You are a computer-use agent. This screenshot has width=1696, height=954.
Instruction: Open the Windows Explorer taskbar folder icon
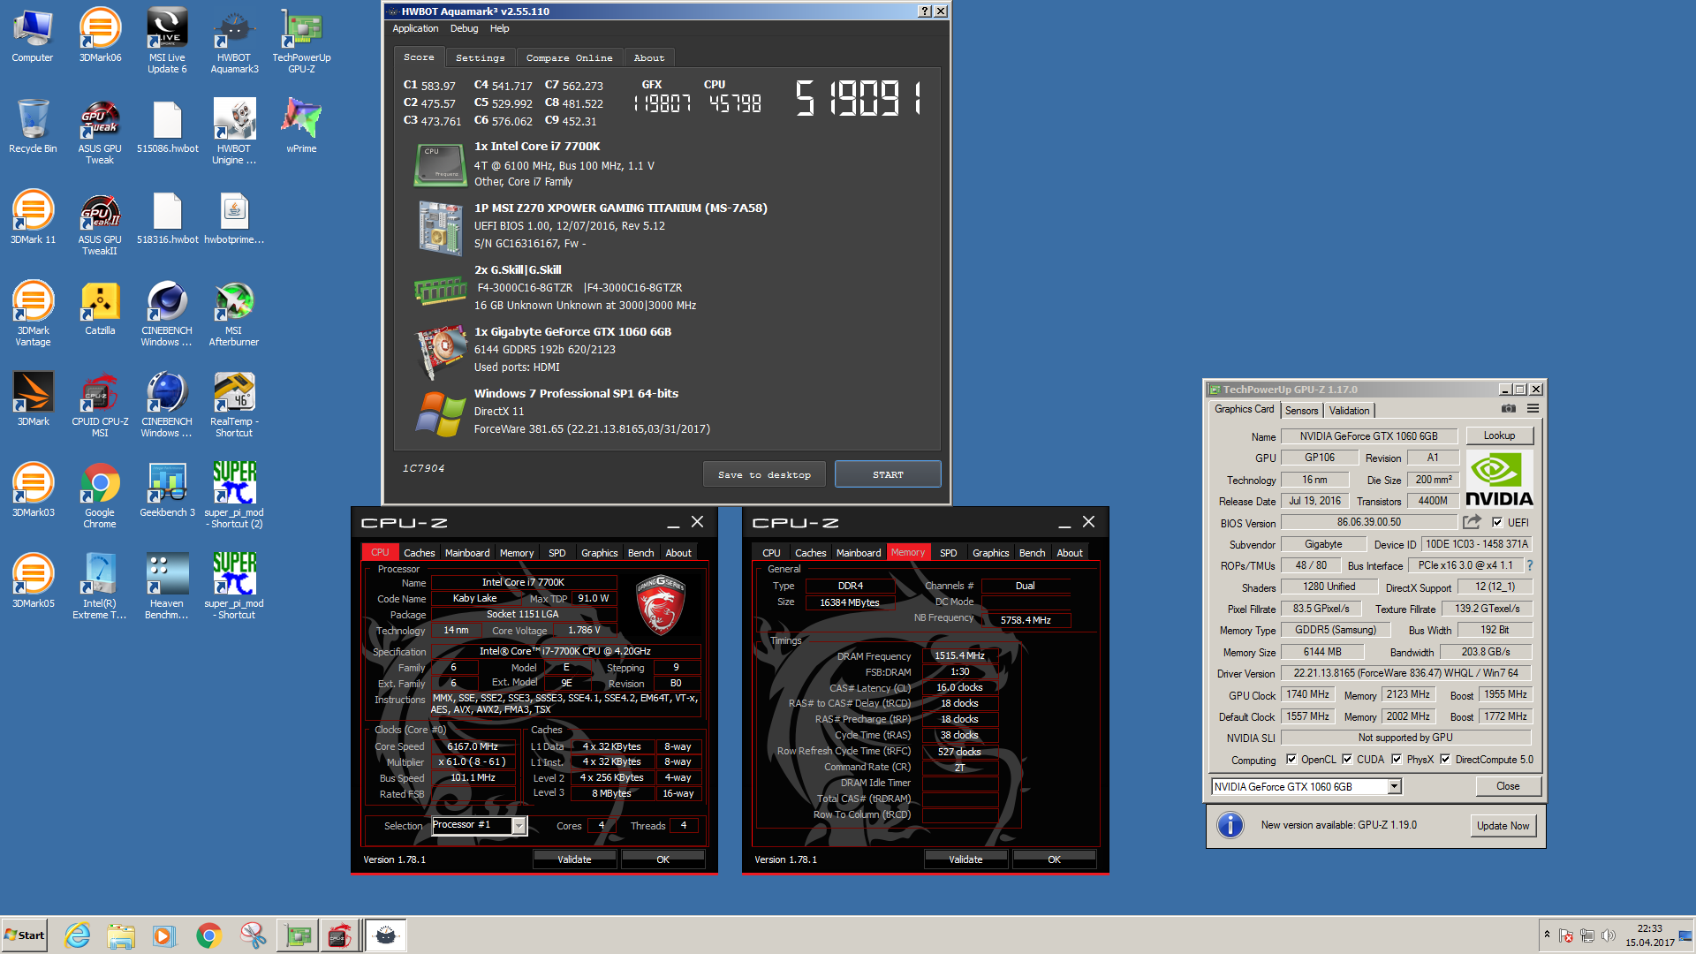click(x=121, y=935)
